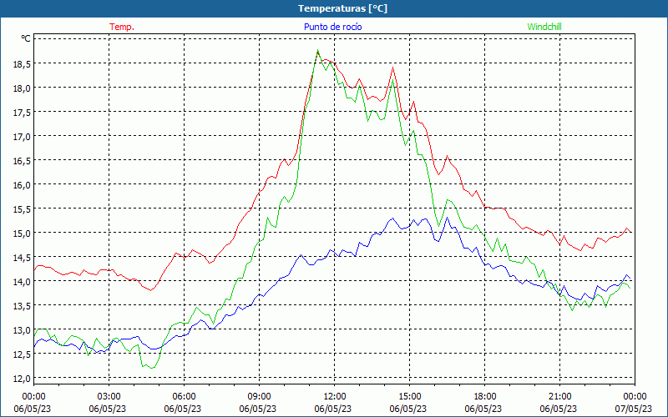Click the '06/05/23' date under 18:00
This screenshot has height=417, width=668.
[483, 409]
